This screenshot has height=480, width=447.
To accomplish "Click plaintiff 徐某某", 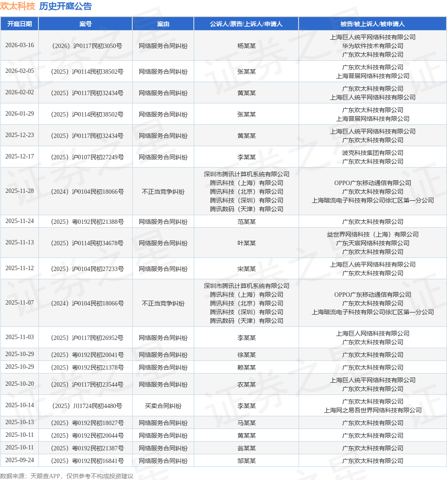I will click(x=247, y=355).
